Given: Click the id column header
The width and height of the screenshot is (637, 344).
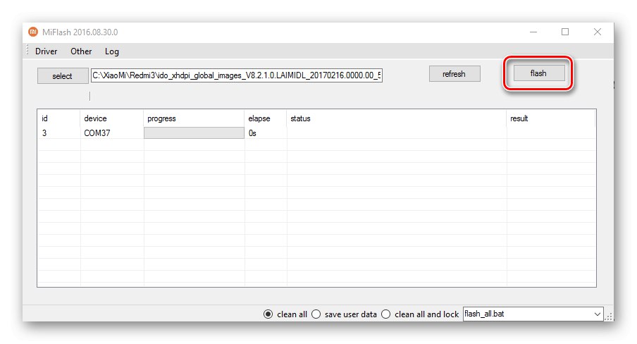Looking at the screenshot, I should pyautogui.click(x=58, y=118).
